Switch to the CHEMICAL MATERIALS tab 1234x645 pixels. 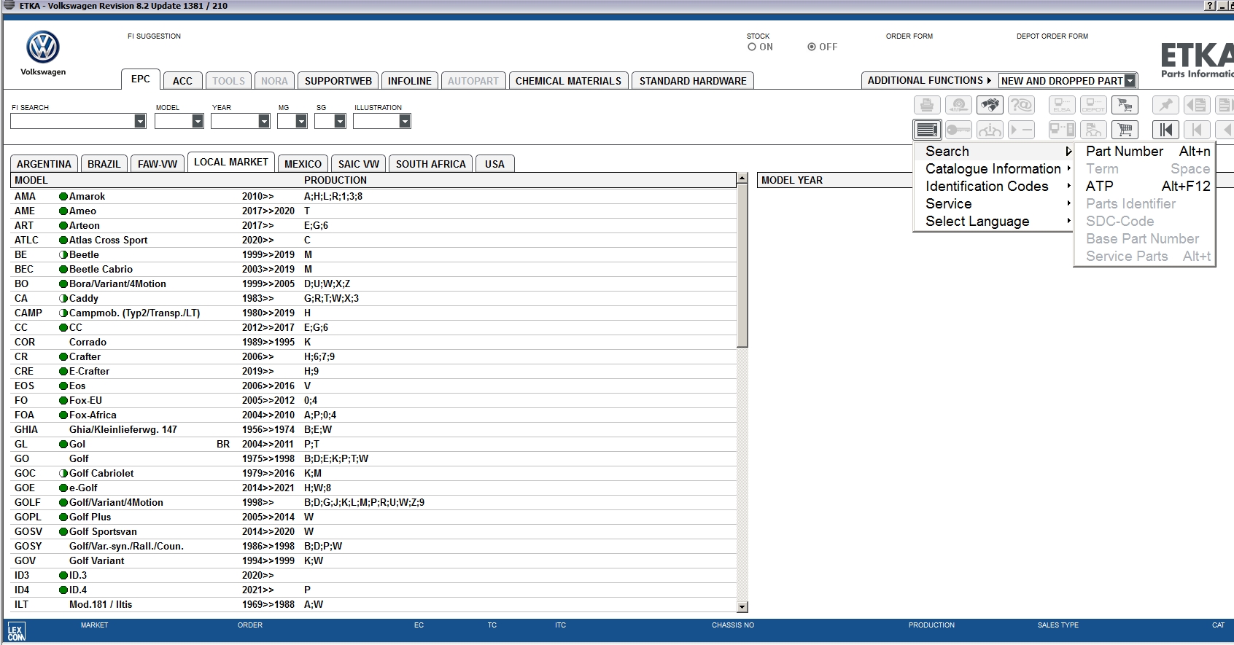[569, 81]
